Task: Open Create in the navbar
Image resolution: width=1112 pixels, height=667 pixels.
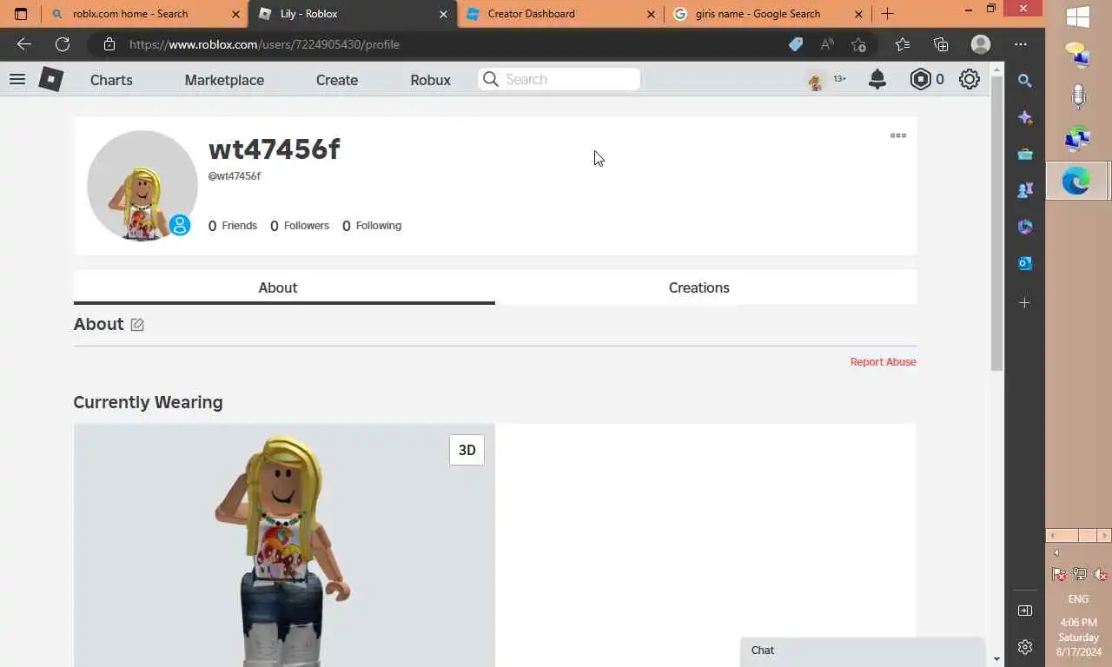Action: coord(337,80)
